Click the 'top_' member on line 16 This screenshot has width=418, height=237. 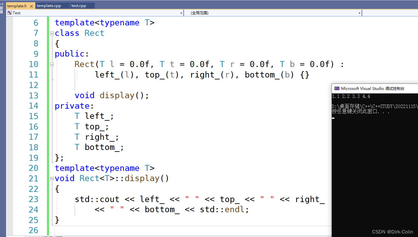click(x=94, y=127)
